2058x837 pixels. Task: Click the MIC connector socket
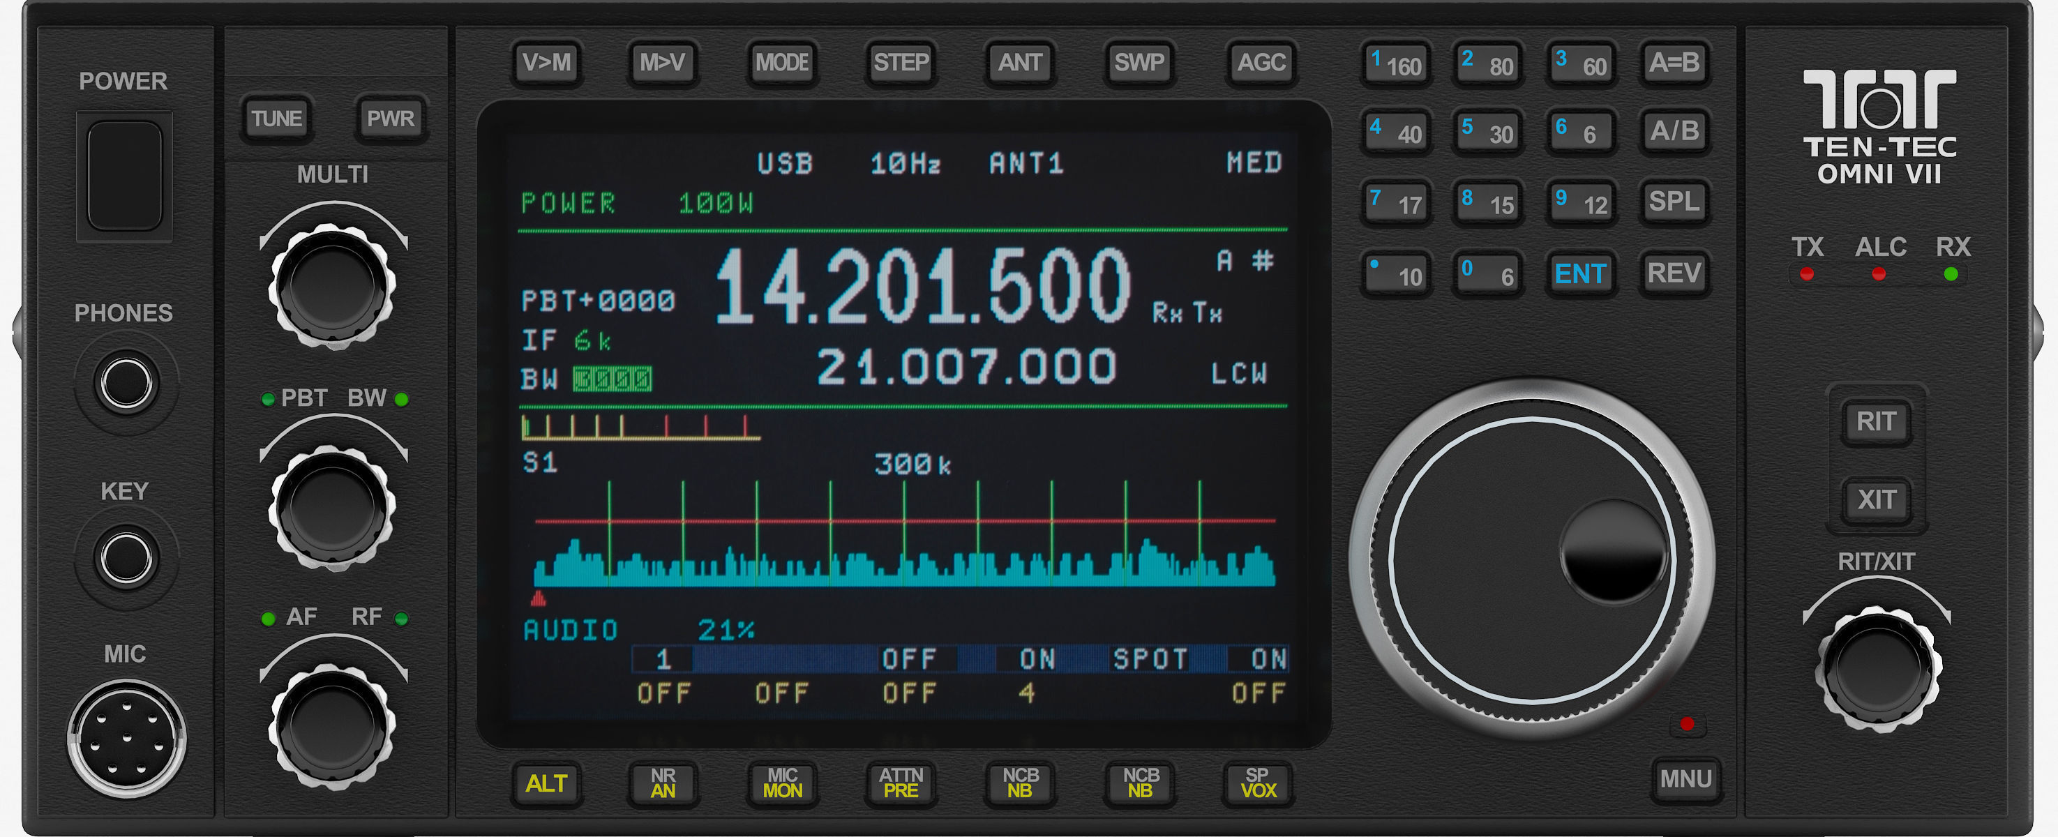tap(126, 739)
